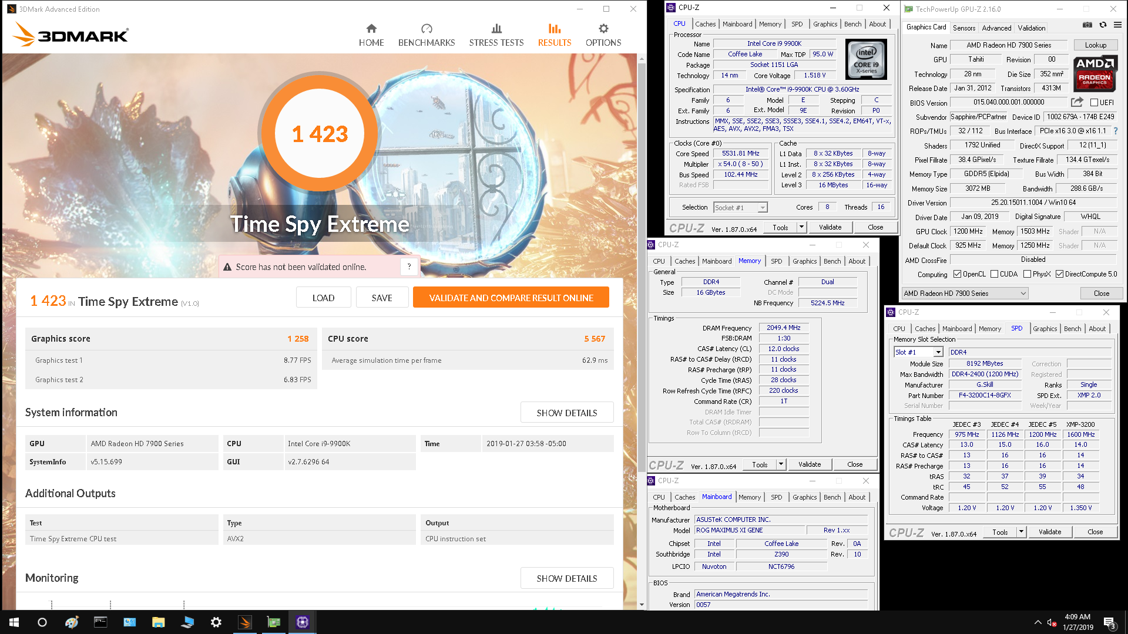
Task: Click the Part Number F4-3200C14-8GFX field
Action: (985, 395)
